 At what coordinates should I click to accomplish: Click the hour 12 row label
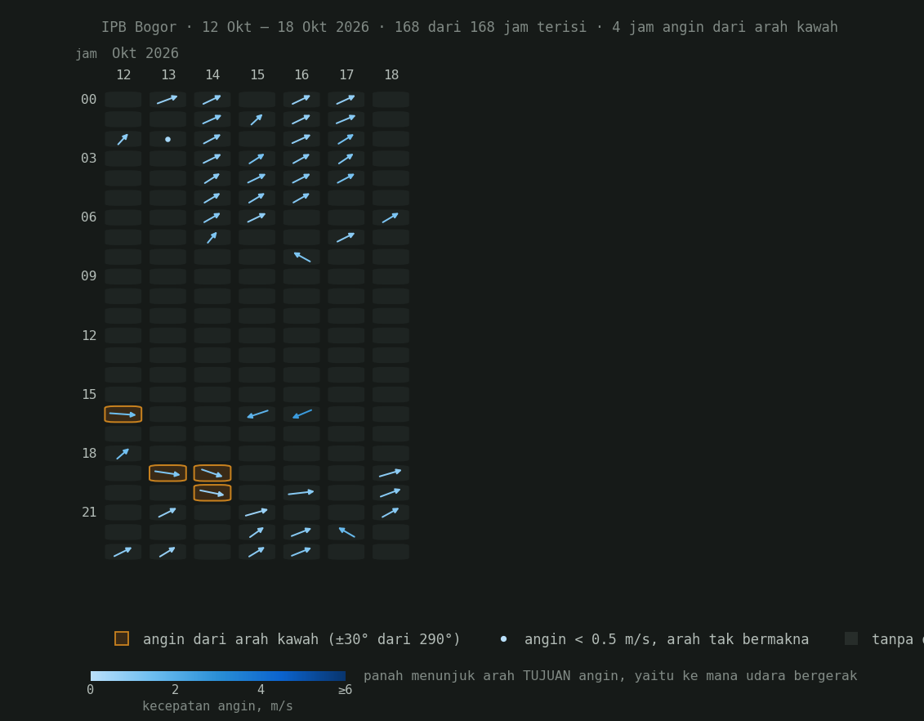(x=89, y=335)
